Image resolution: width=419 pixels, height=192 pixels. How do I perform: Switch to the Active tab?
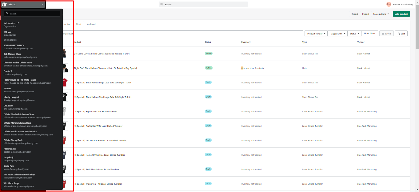coord(67,24)
